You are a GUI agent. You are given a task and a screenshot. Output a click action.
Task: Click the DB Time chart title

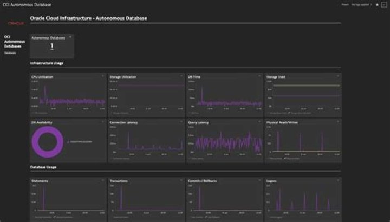pyautogui.click(x=194, y=77)
